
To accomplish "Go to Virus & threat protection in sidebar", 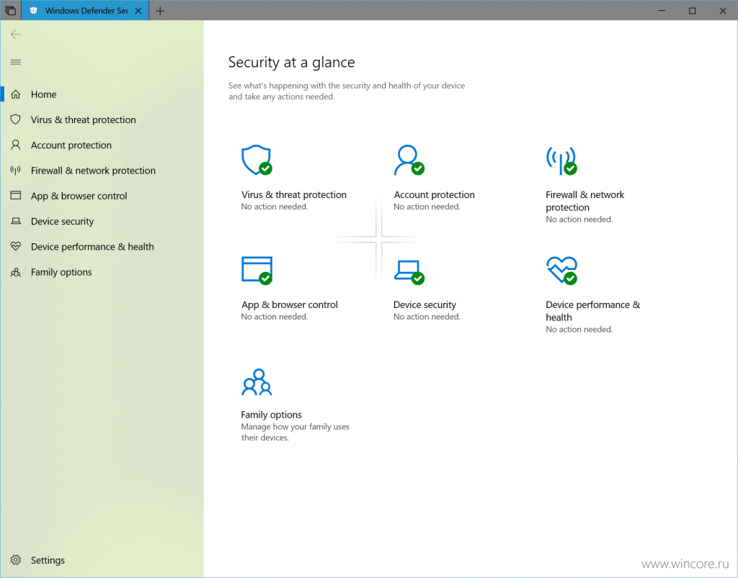I will click(102, 119).
